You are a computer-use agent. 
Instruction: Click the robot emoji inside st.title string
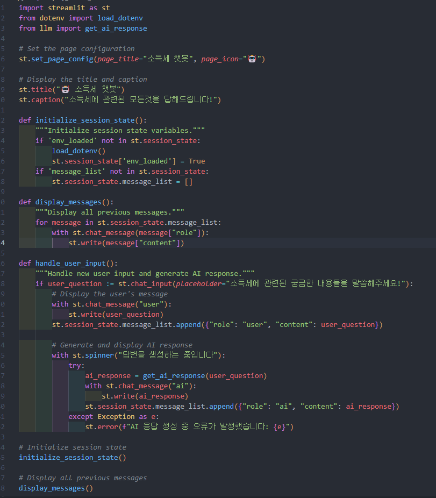pos(66,89)
